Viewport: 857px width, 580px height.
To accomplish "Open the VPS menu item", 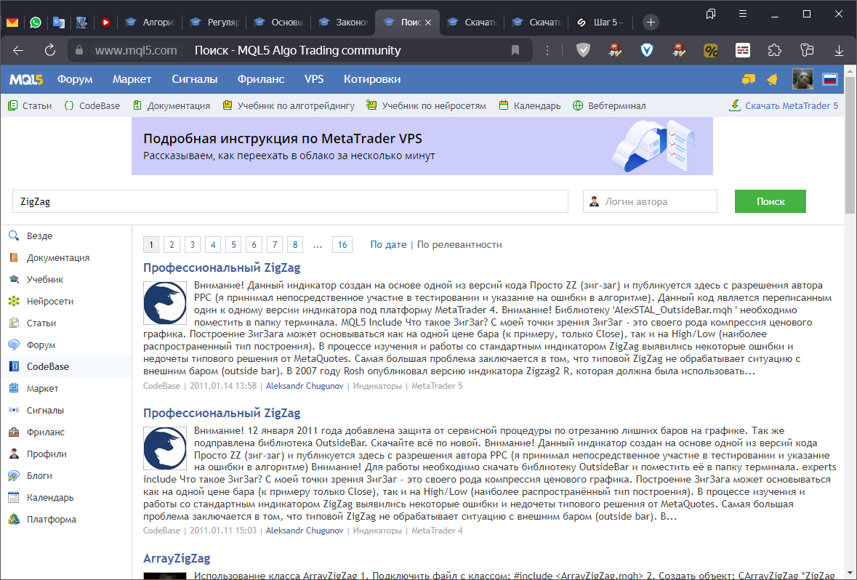I will click(314, 79).
